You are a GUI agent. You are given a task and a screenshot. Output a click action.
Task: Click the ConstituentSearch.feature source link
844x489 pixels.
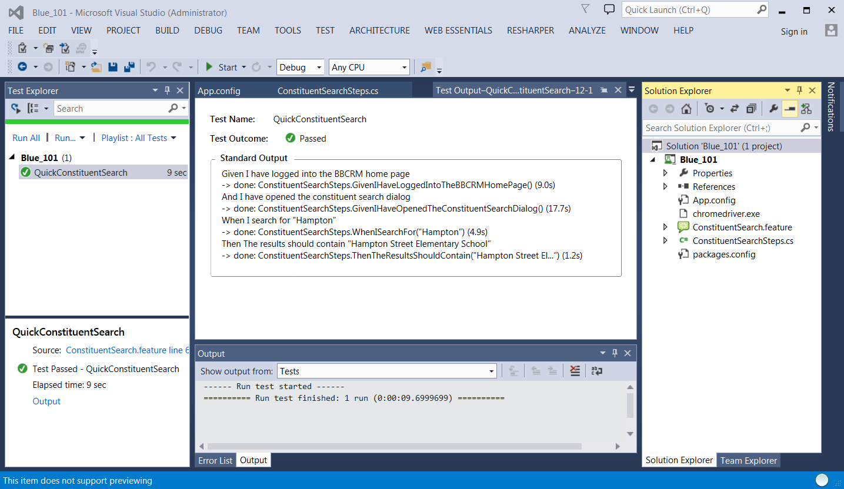click(127, 350)
